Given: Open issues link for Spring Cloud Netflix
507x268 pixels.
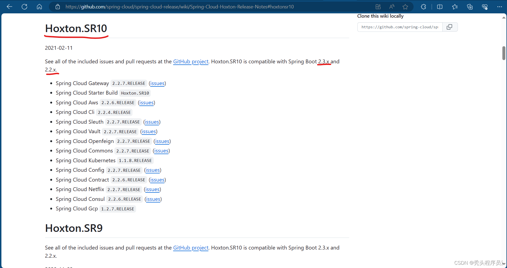Looking at the screenshot, I should [x=152, y=189].
